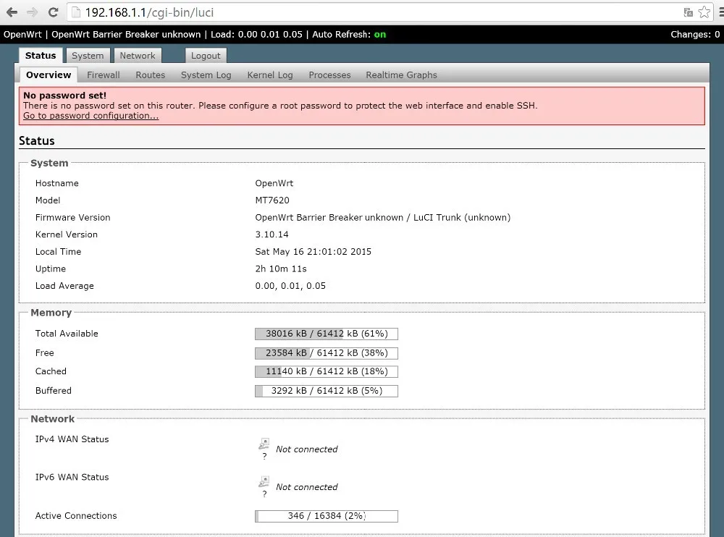Bookmark the page with the star icon

click(704, 12)
